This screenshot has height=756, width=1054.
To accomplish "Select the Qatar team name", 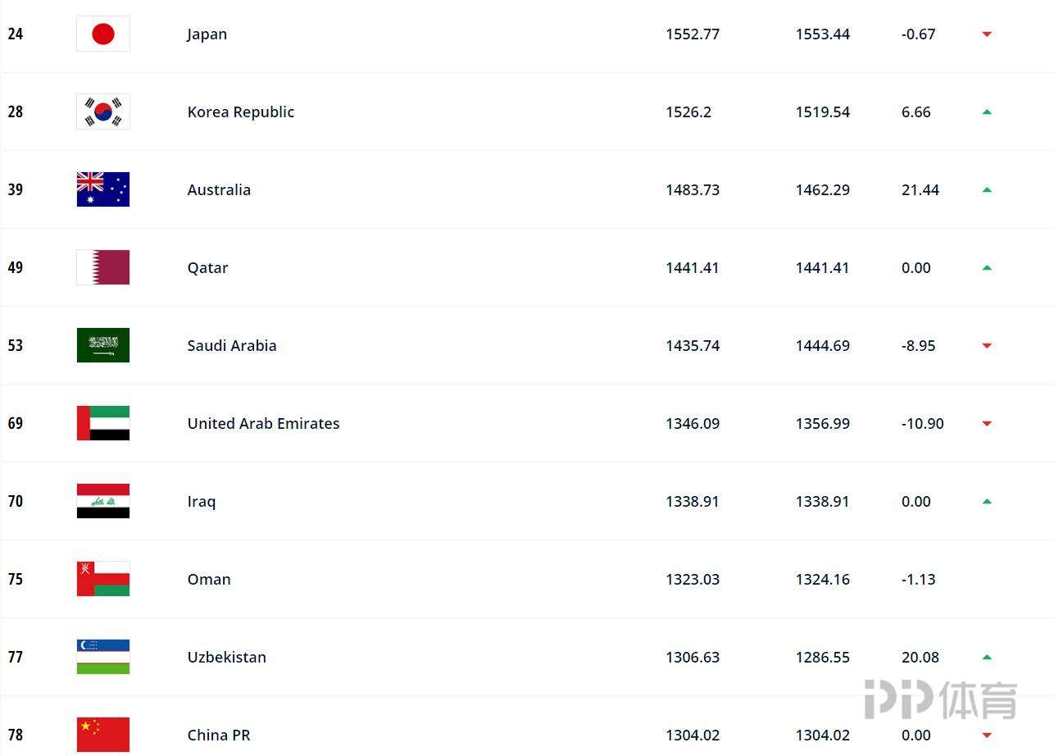I will coord(208,268).
